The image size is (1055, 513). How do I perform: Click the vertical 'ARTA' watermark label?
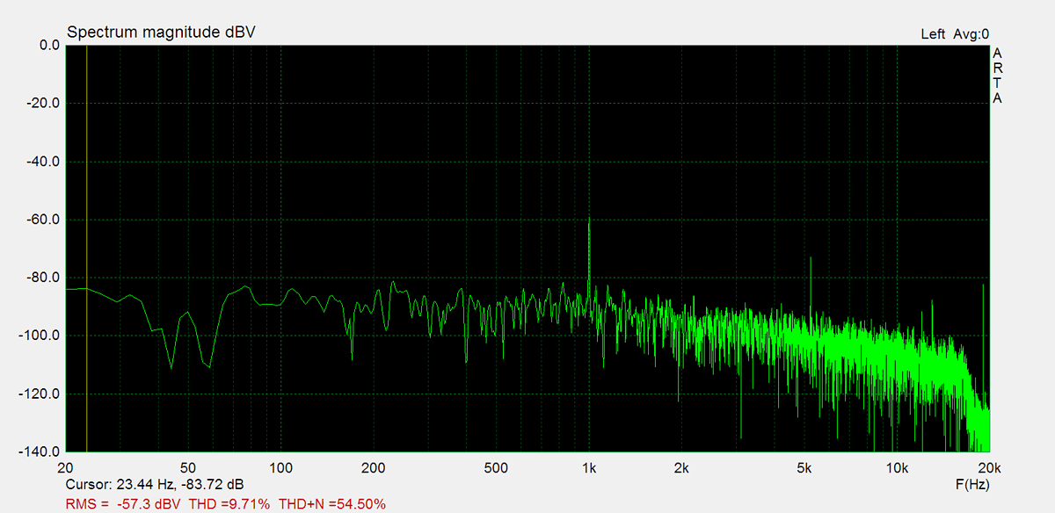[997, 76]
